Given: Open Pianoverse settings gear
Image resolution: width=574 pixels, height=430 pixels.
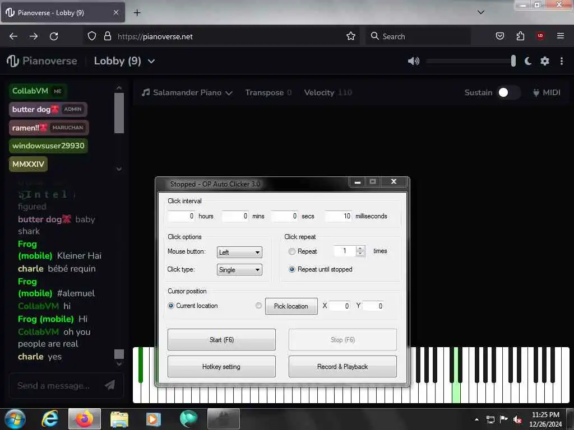Looking at the screenshot, I should coord(545,61).
